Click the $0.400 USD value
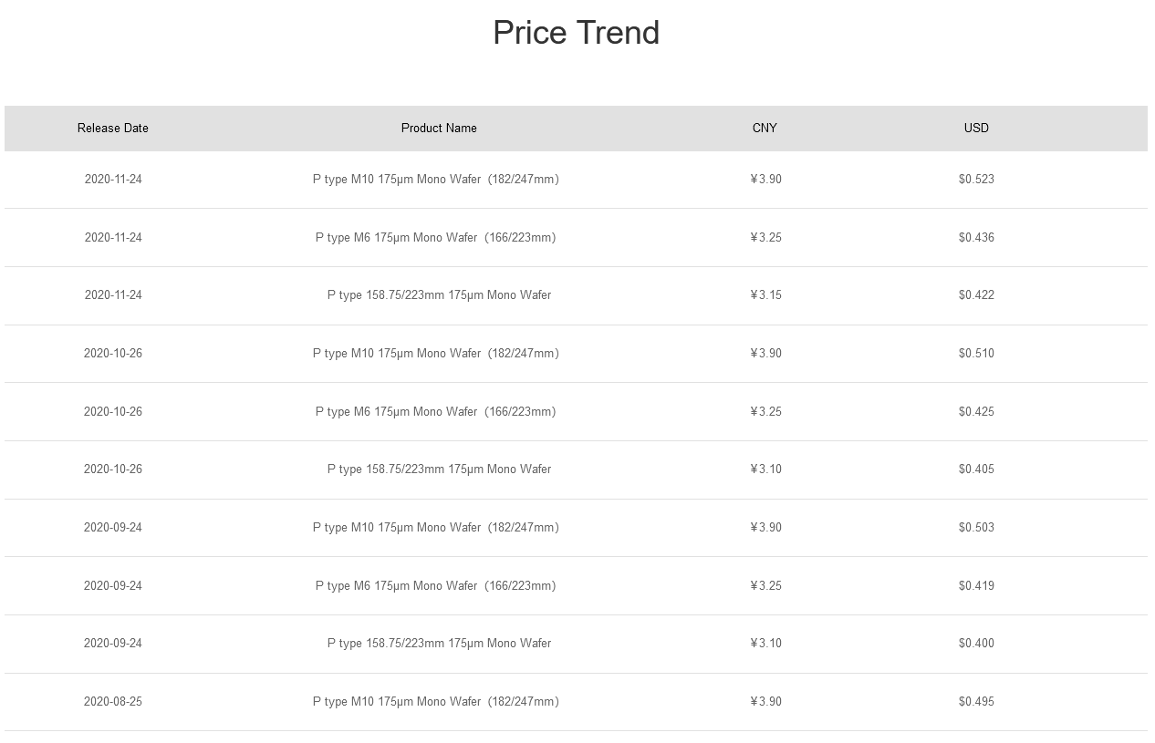This screenshot has height=743, width=1155. coord(976,644)
